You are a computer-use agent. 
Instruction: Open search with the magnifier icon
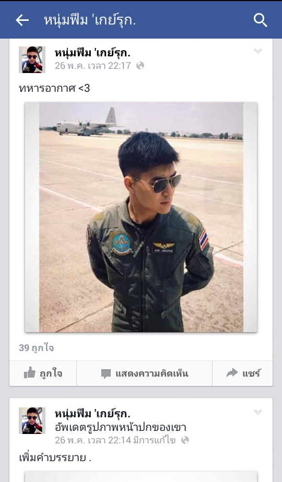click(x=261, y=20)
